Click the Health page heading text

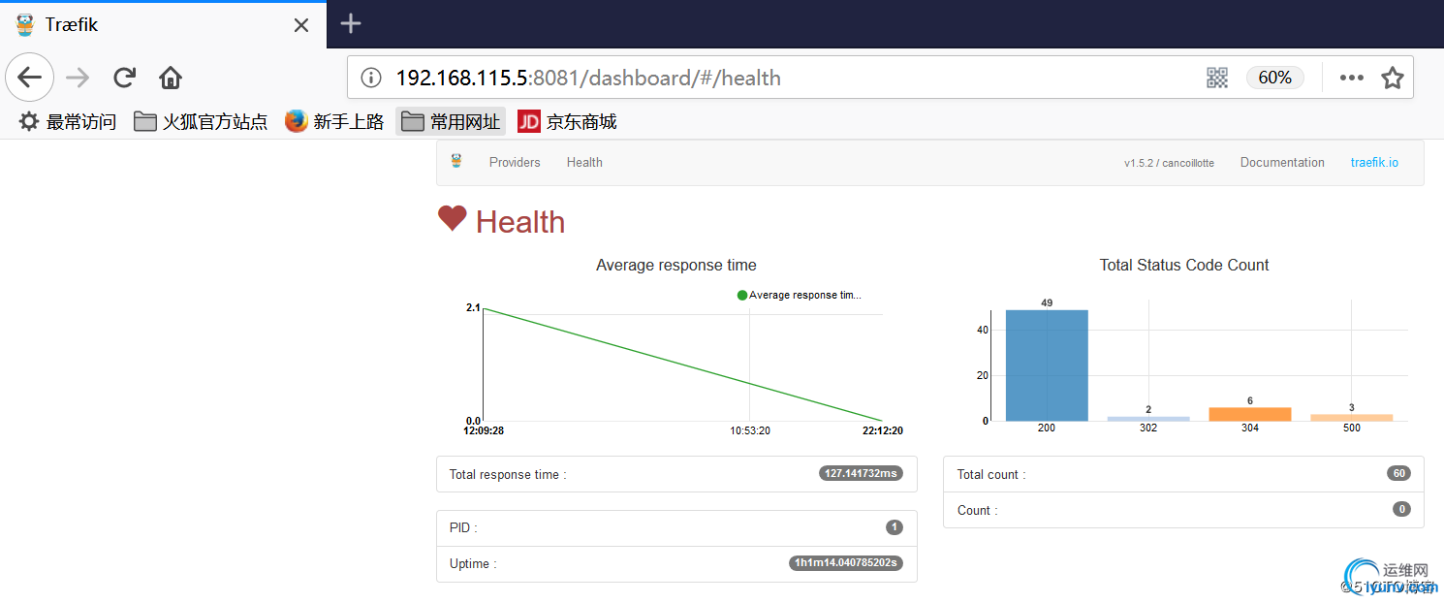pyautogui.click(x=520, y=222)
